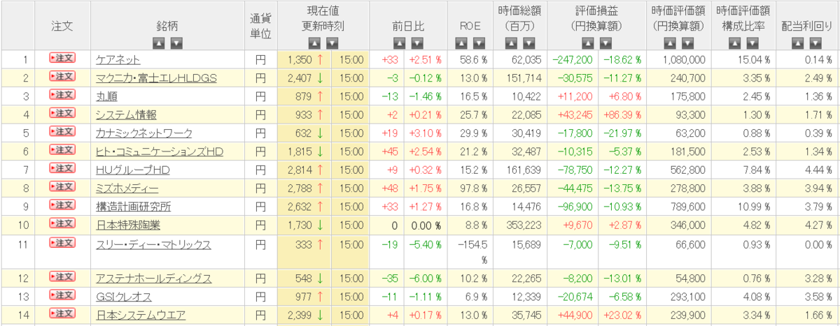Open マクニカ・富士エレHLDGS stock page
This screenshot has height=326, width=840.
[x=156, y=78]
